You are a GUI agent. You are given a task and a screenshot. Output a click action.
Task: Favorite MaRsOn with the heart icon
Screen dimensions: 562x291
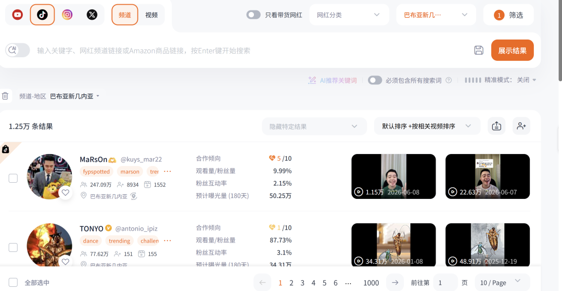coord(65,193)
